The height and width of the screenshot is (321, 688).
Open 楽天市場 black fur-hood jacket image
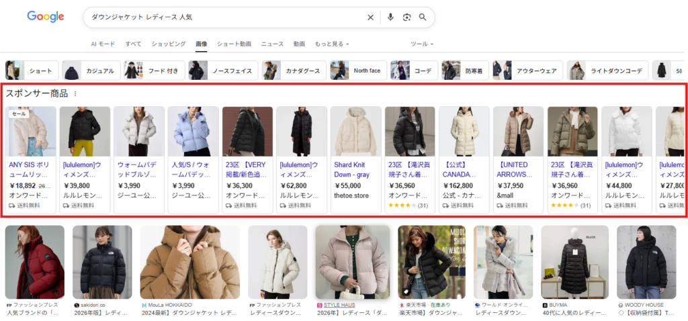432,262
